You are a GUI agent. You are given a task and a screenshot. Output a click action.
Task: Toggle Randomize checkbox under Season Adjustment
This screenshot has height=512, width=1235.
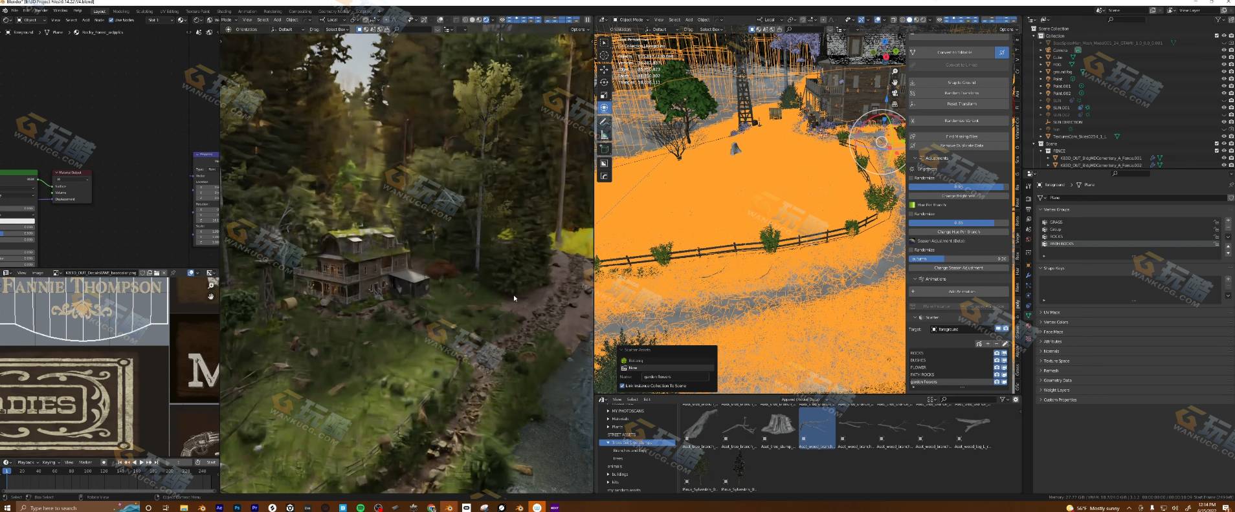coord(912,250)
